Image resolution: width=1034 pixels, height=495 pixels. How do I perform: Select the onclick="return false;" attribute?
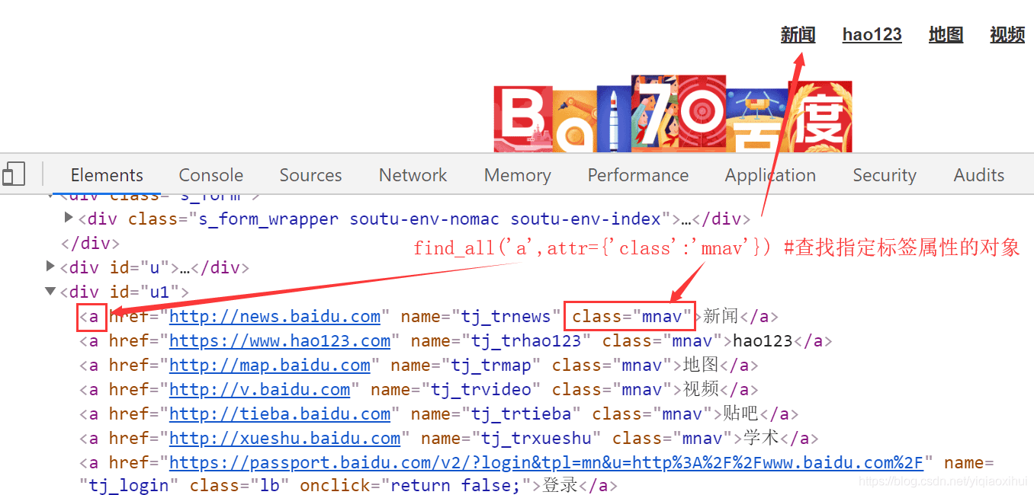click(x=416, y=485)
